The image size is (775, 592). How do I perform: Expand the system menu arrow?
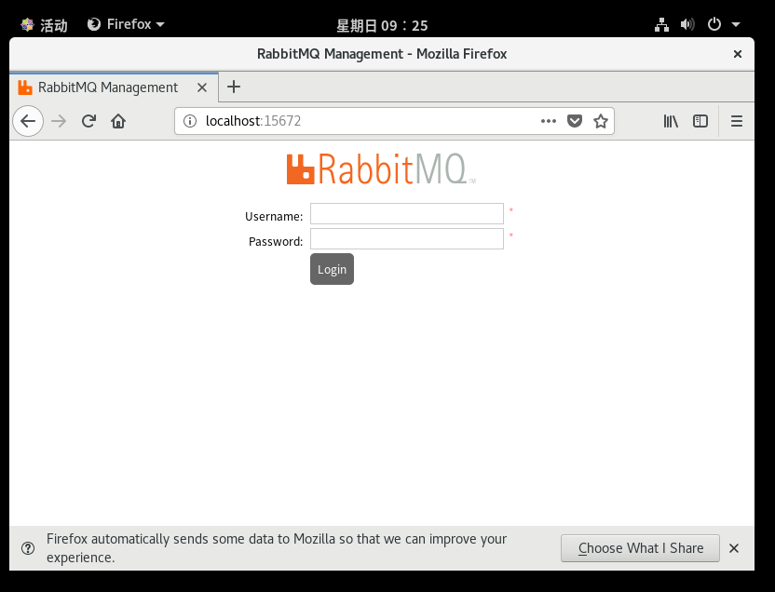point(736,24)
